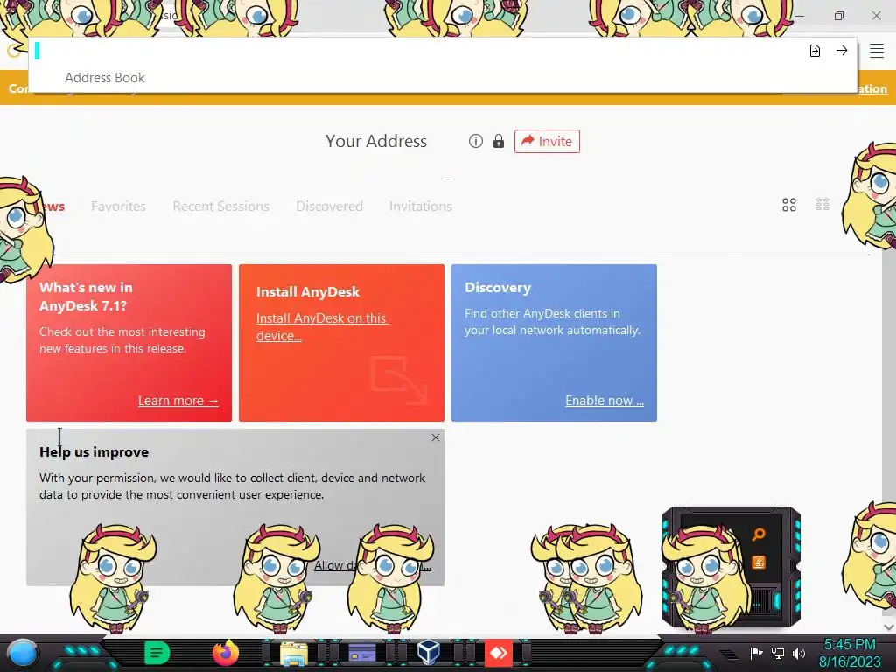Click the AnyDesk taskbar icon

tap(498, 653)
